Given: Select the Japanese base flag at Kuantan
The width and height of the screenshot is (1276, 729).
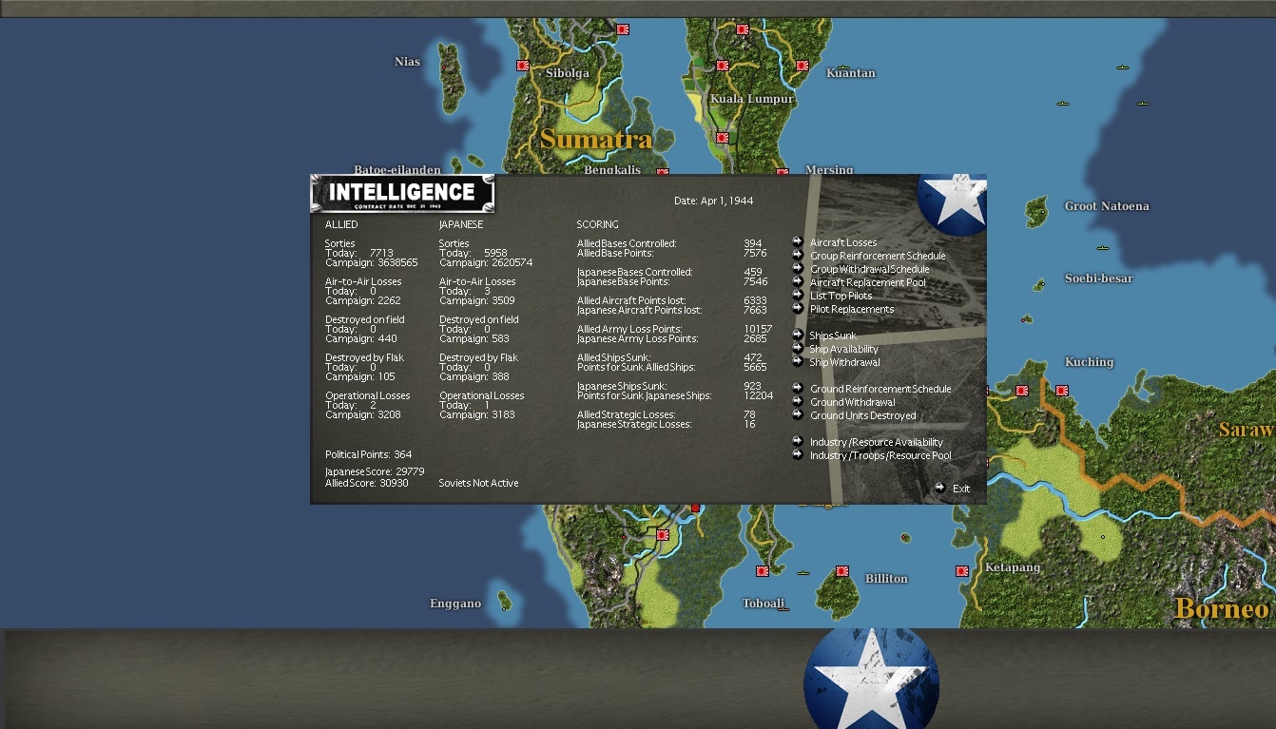Looking at the screenshot, I should pyautogui.click(x=802, y=66).
